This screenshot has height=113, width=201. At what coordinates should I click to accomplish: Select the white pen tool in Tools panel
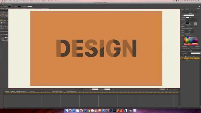tap(7, 37)
